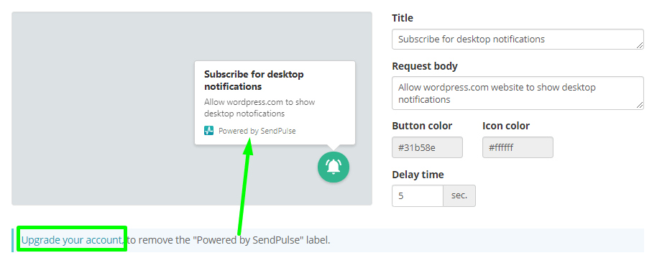Click the "Delay time" label
This screenshot has width=657, height=263.
point(418,174)
